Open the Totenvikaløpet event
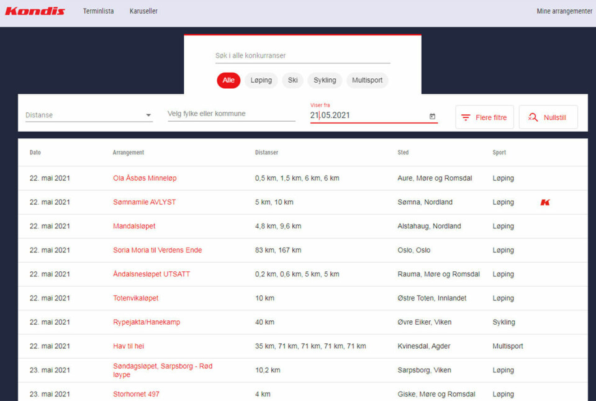596x401 pixels. point(136,298)
